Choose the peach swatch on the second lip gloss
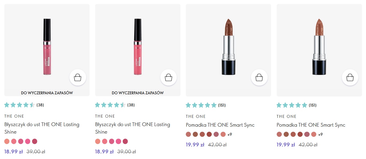Image resolution: width=366 pixels, height=159 pixels. (98, 141)
